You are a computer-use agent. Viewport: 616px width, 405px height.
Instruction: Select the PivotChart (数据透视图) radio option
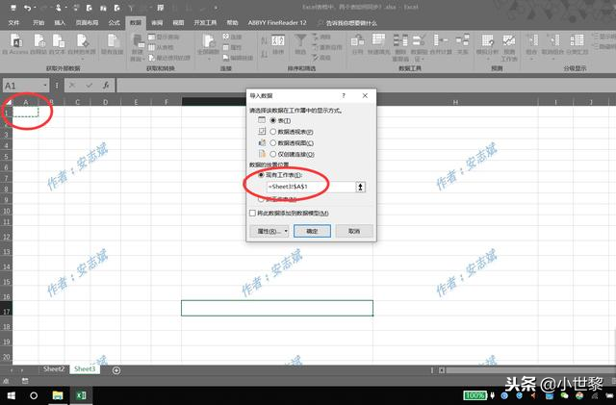pos(273,143)
